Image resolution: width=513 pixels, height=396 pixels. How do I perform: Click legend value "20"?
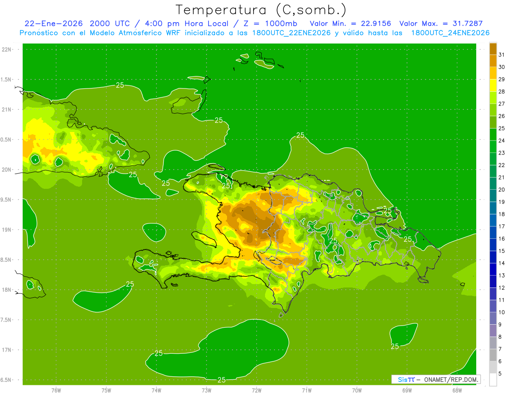click(502, 190)
